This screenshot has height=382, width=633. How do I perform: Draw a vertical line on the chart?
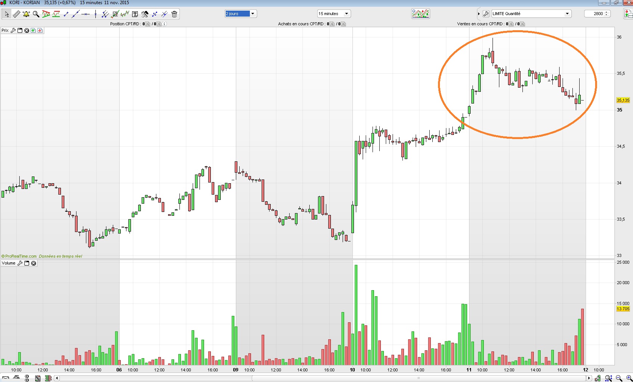tap(95, 14)
